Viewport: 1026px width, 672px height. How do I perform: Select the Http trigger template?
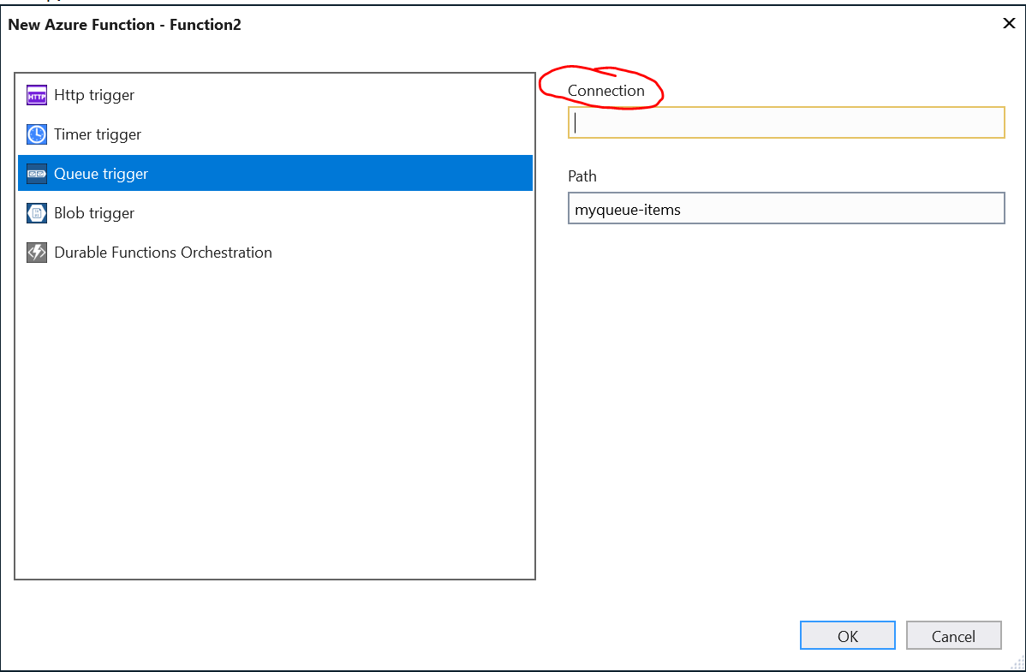(94, 95)
